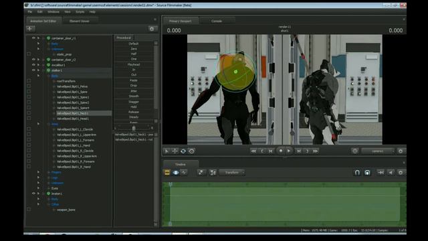Apply the Jitter procedural preset
The image size is (428, 241).
134,91
